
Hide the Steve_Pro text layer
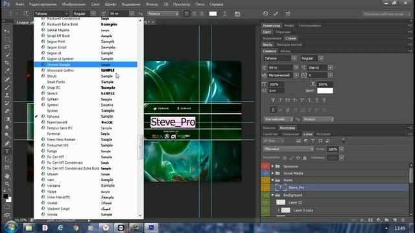(265, 187)
